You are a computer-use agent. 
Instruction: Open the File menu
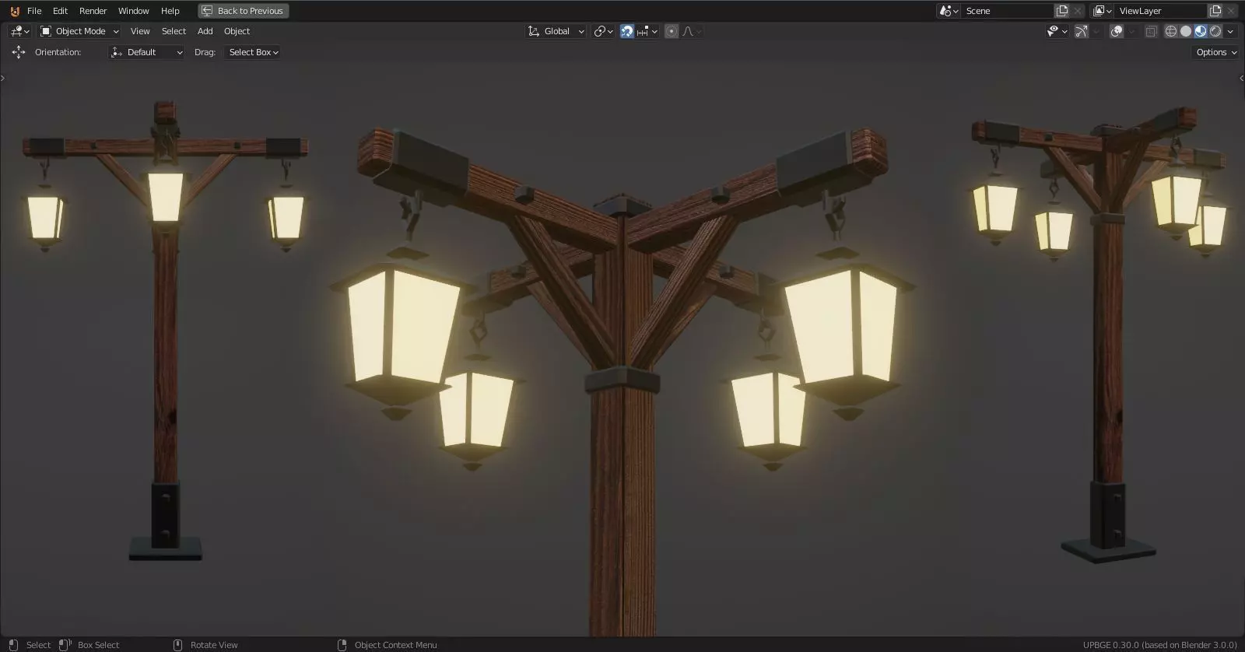pos(34,11)
